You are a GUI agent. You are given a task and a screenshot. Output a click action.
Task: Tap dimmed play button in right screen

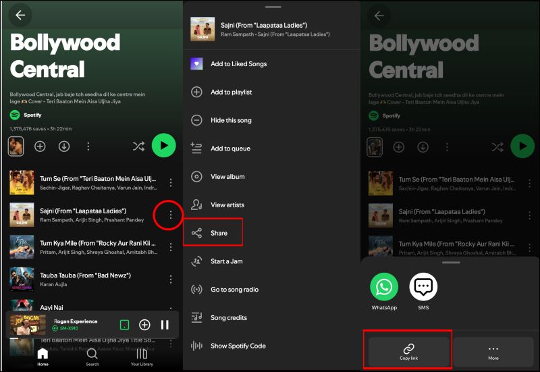click(522, 146)
